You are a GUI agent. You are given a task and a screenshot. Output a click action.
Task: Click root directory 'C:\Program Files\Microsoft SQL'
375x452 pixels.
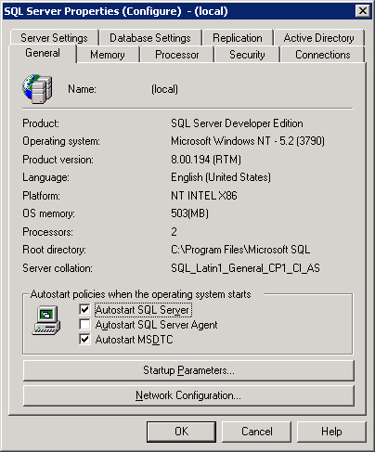(240, 250)
